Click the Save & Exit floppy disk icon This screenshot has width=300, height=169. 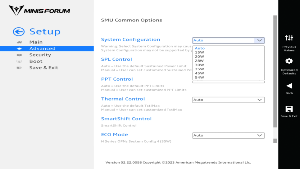tap(289, 109)
